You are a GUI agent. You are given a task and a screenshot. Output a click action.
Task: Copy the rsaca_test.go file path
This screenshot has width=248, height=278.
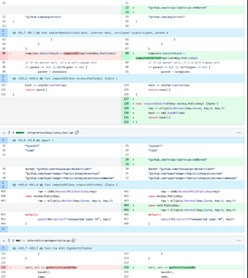(x=77, y=133)
